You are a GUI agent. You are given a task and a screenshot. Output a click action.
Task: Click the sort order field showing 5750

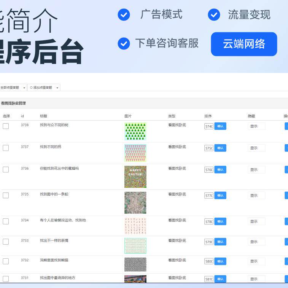209,148
